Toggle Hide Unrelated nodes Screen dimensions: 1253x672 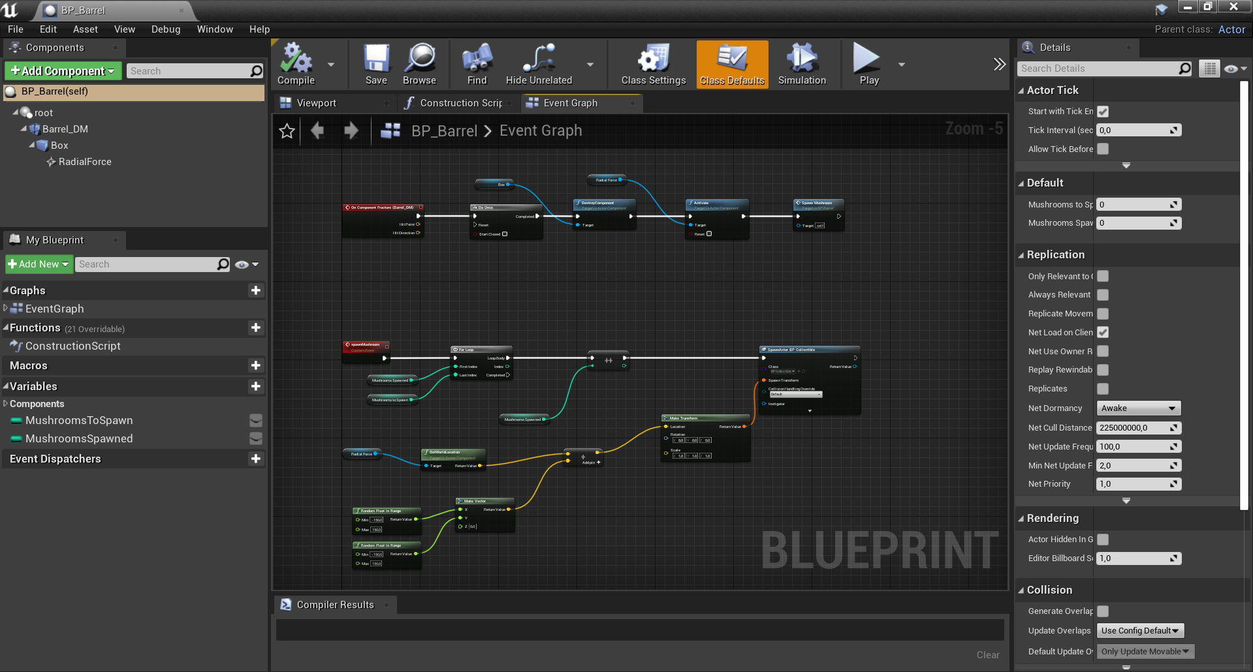click(x=539, y=63)
